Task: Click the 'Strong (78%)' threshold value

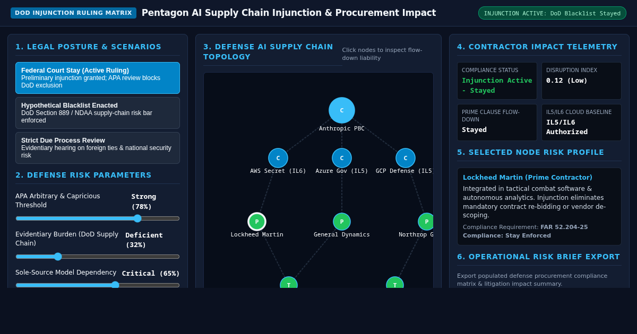Action: tap(144, 201)
